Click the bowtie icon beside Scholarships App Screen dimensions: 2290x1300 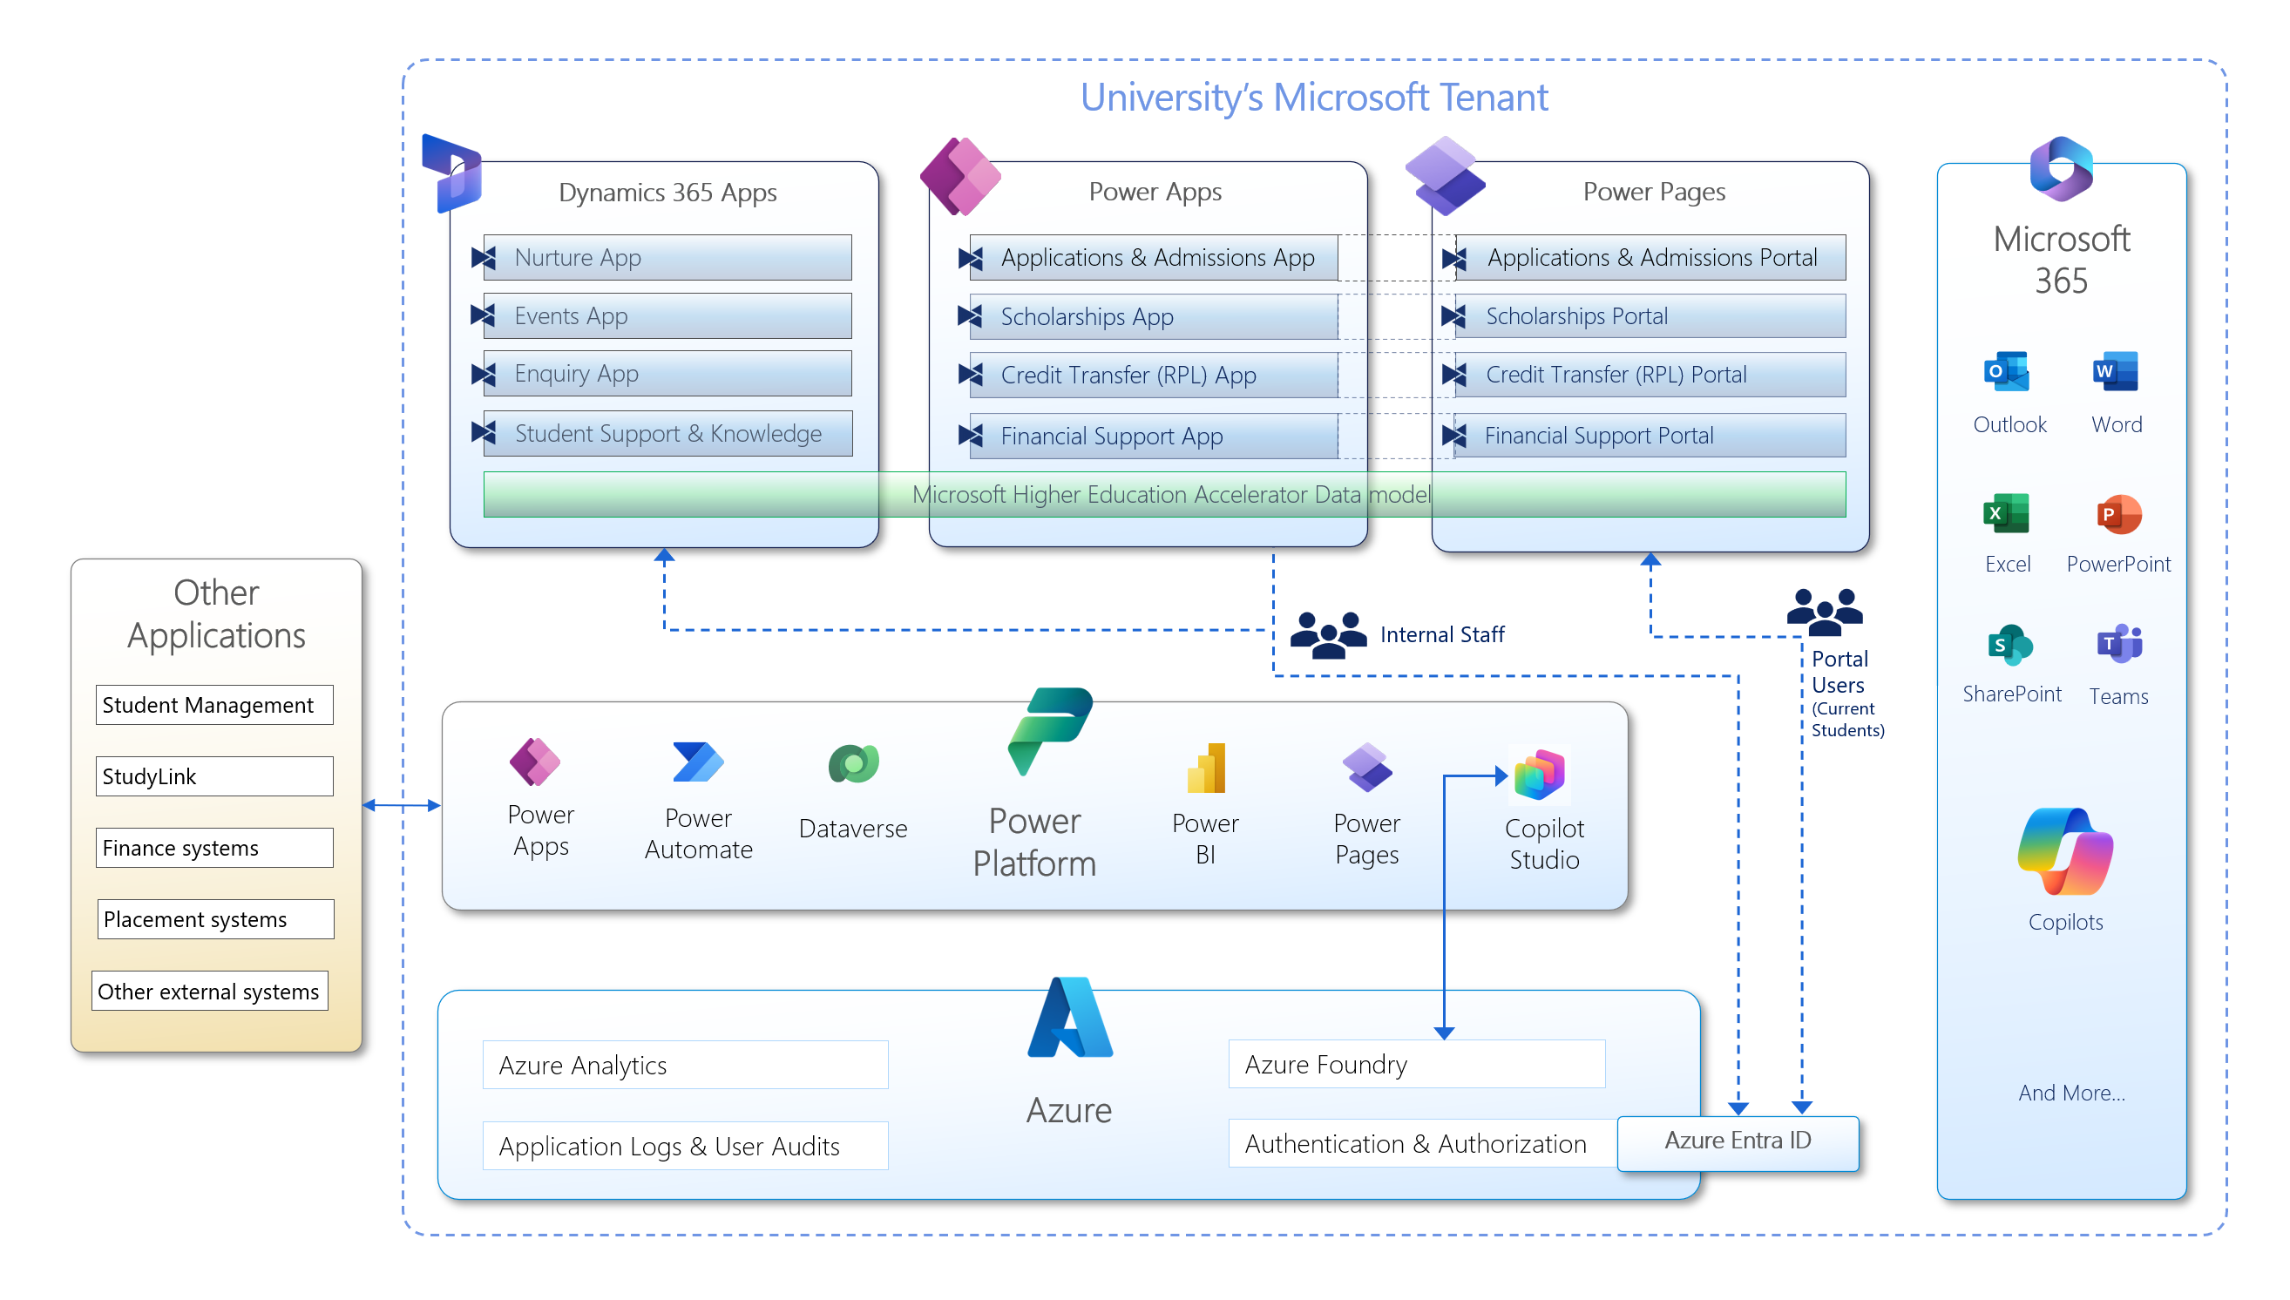(970, 316)
